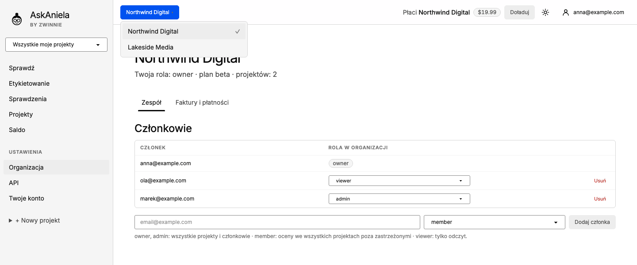
Task: Change role dropdown for marek@example.com
Action: 399,199
